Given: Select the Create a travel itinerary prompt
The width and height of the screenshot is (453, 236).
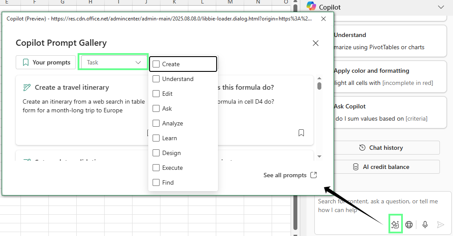Looking at the screenshot, I should click(72, 88).
